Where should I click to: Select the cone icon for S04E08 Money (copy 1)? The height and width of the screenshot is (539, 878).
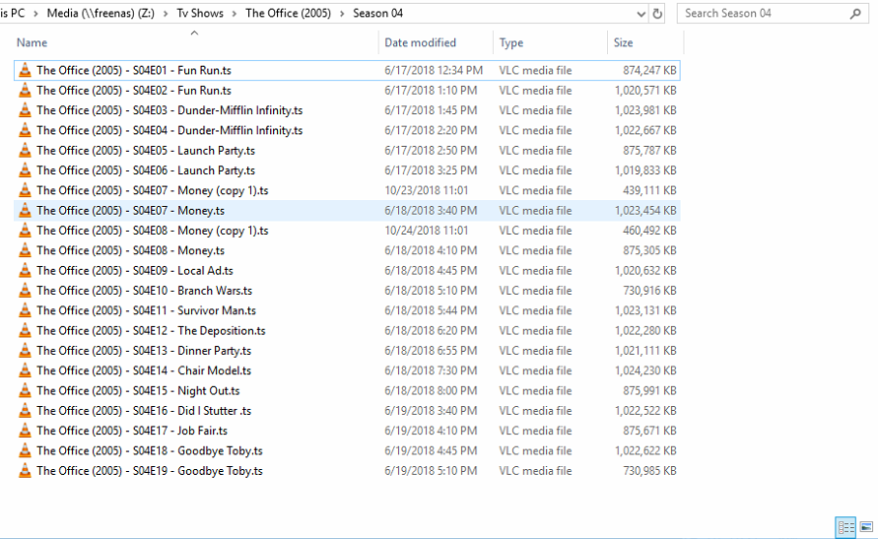(x=25, y=231)
